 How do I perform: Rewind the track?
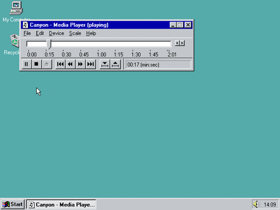[x=70, y=64]
